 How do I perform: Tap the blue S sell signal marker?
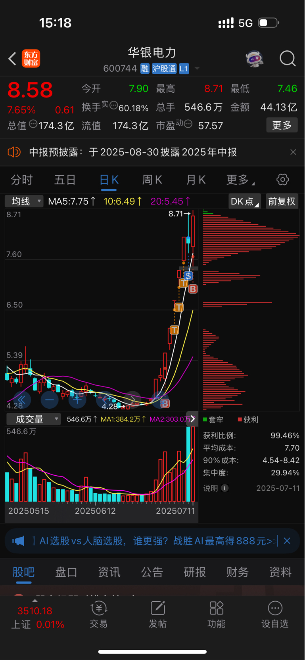click(x=188, y=276)
